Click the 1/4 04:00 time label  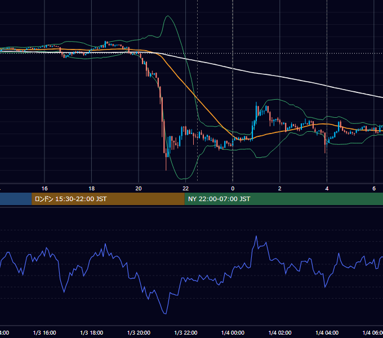click(x=327, y=332)
